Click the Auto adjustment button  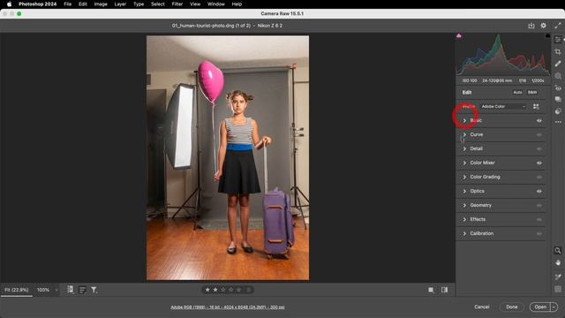pyautogui.click(x=517, y=92)
